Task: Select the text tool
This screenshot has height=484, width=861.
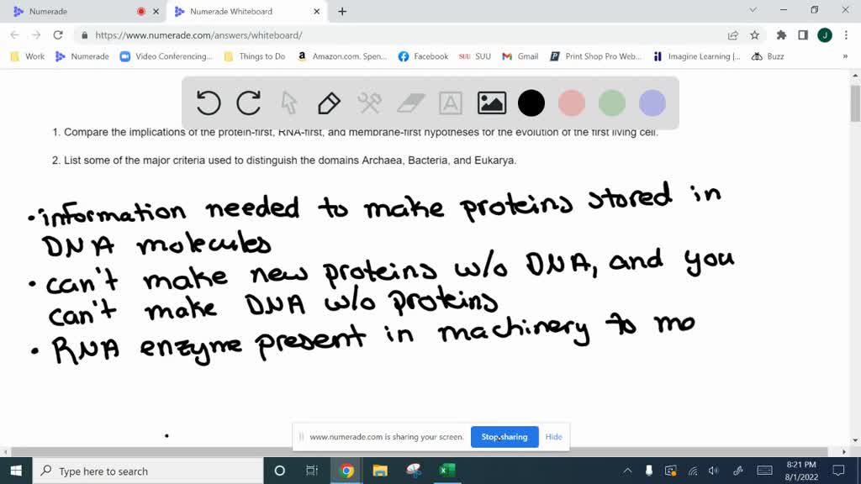Action: (x=450, y=103)
